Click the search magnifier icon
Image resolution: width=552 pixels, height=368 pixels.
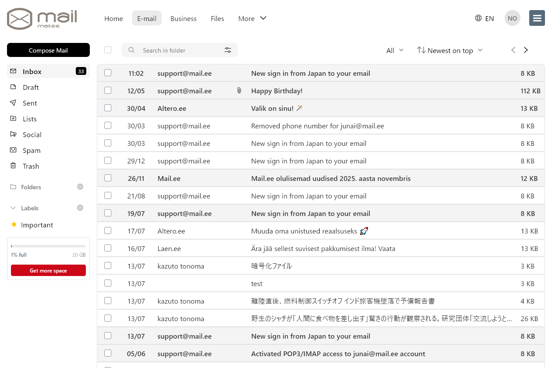(131, 50)
